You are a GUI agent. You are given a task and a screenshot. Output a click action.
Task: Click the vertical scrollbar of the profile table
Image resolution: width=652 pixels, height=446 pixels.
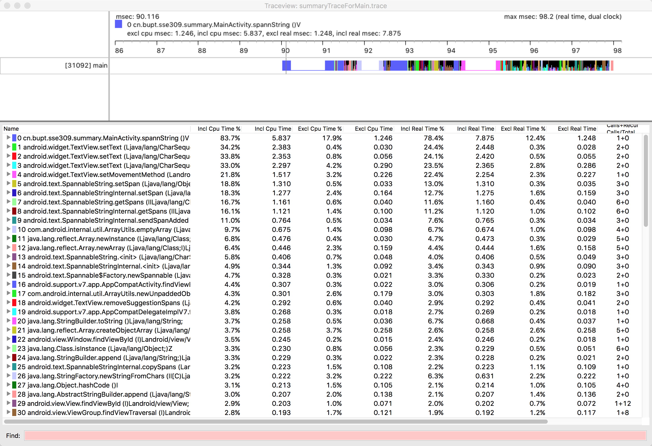[646, 181]
